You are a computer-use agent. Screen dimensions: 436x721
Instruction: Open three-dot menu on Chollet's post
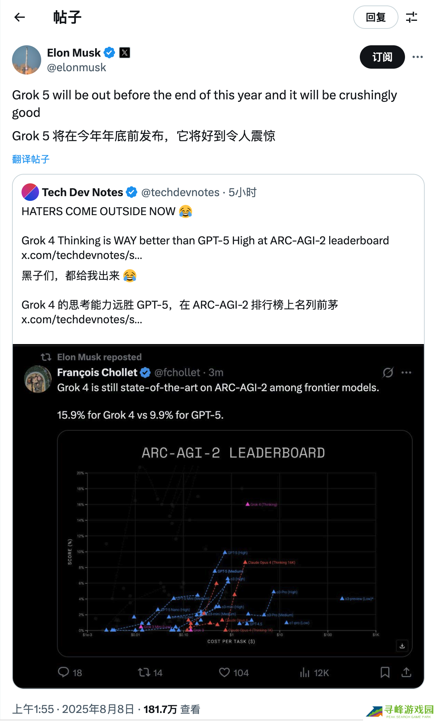tap(406, 373)
